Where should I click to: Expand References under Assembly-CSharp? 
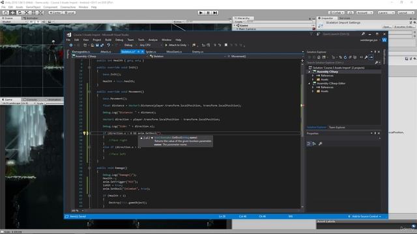pyautogui.click(x=313, y=75)
